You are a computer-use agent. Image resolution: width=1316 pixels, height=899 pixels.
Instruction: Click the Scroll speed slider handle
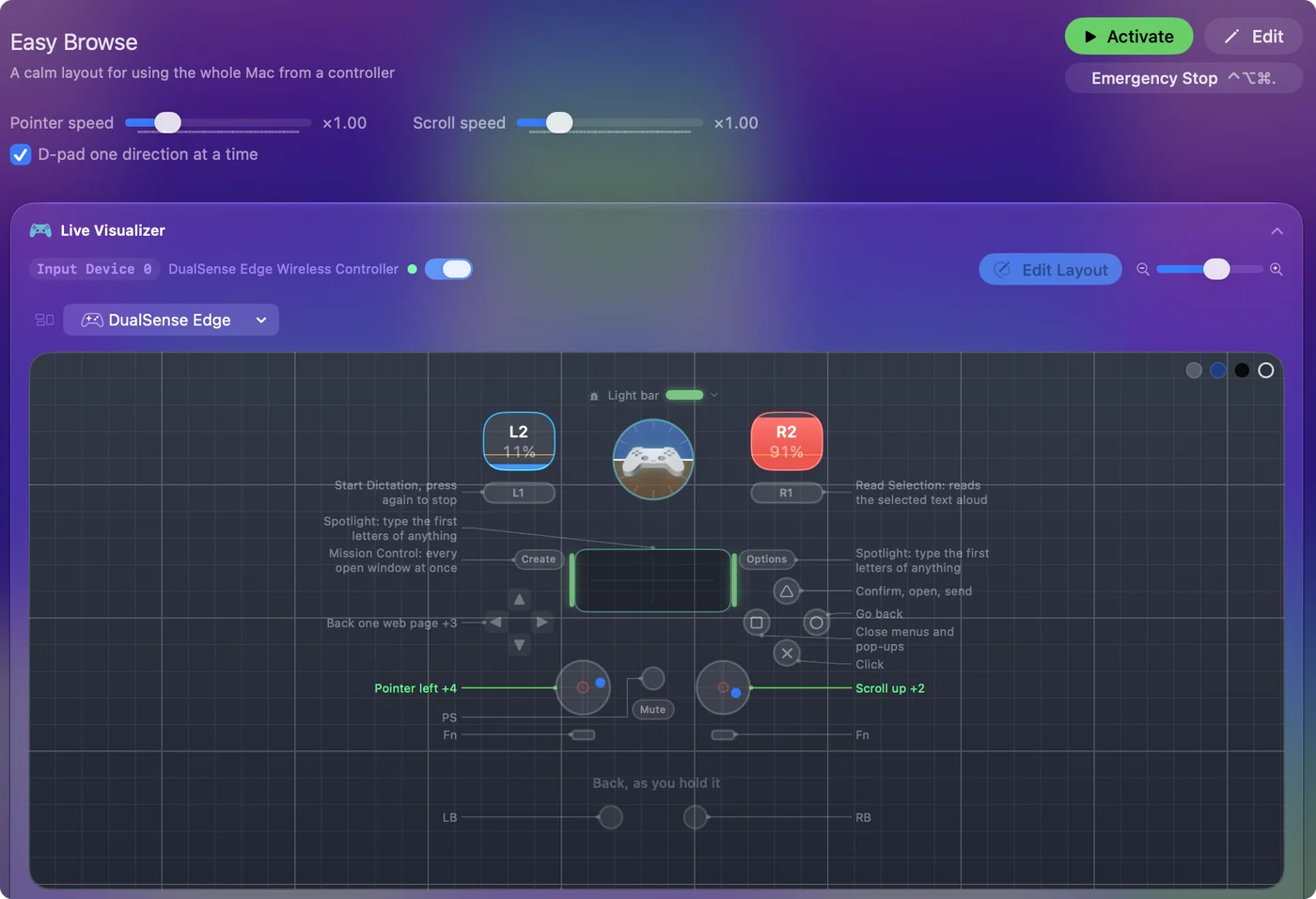coord(559,122)
